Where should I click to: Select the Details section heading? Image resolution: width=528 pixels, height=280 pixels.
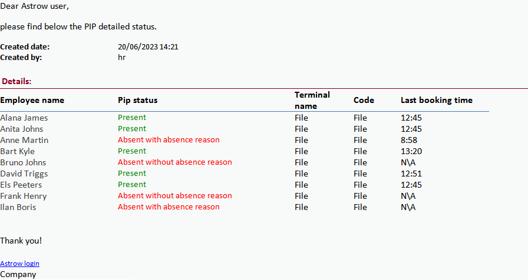tap(16, 82)
